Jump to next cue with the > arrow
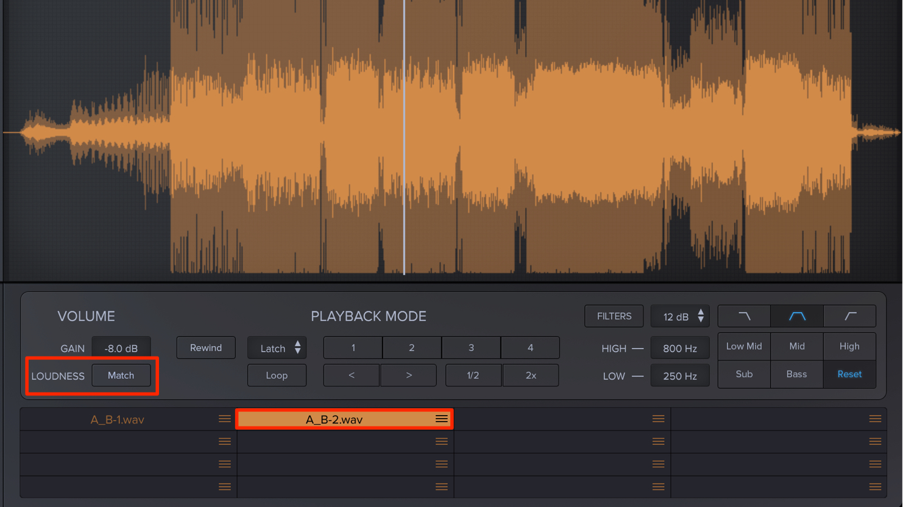 [x=409, y=375]
